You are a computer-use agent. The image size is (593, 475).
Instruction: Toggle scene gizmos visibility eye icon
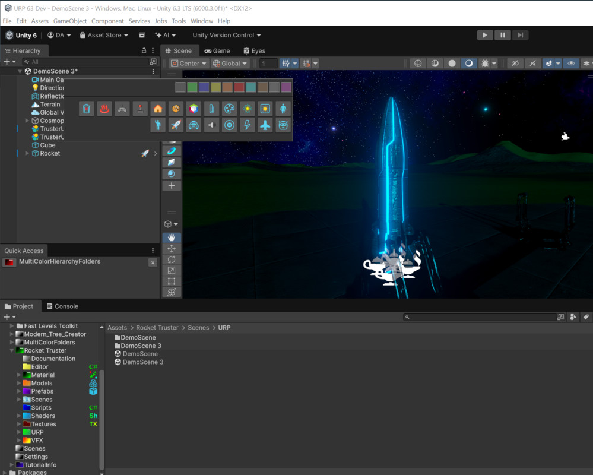click(571, 64)
